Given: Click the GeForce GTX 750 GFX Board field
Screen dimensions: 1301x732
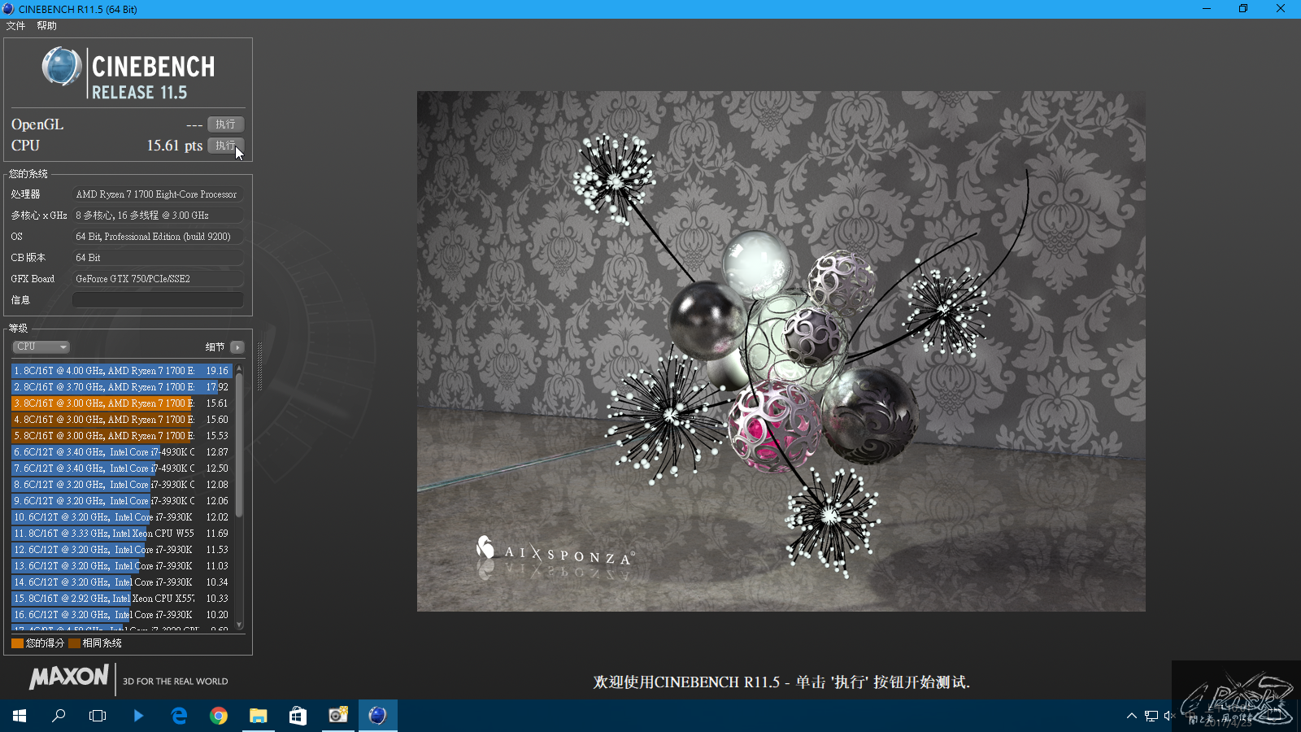Looking at the screenshot, I should point(158,279).
